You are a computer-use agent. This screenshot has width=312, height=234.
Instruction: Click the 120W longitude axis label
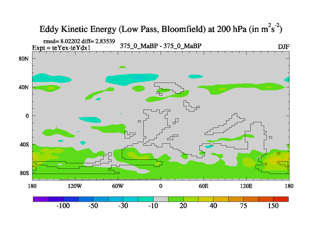[x=74, y=186]
